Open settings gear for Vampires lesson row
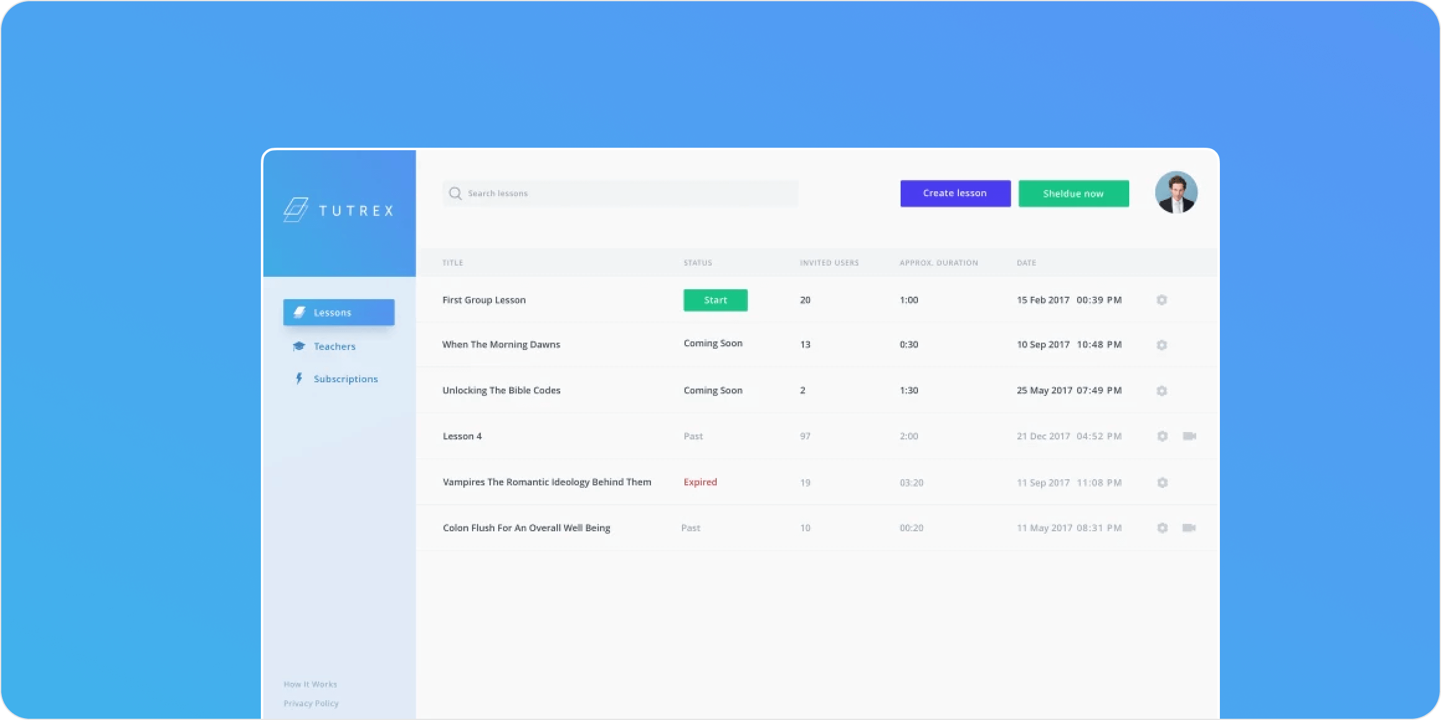The image size is (1441, 720). tap(1162, 482)
